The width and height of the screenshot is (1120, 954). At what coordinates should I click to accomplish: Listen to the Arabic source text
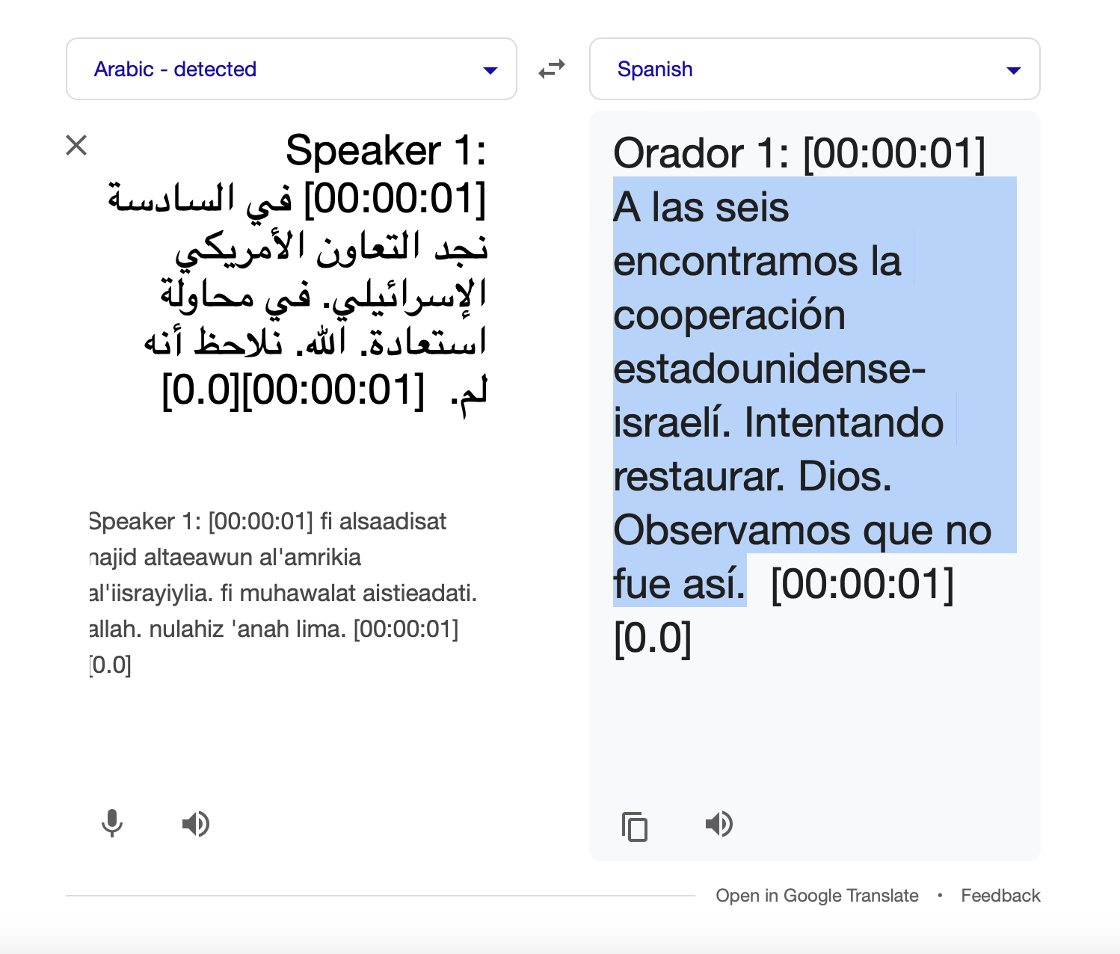pos(196,824)
